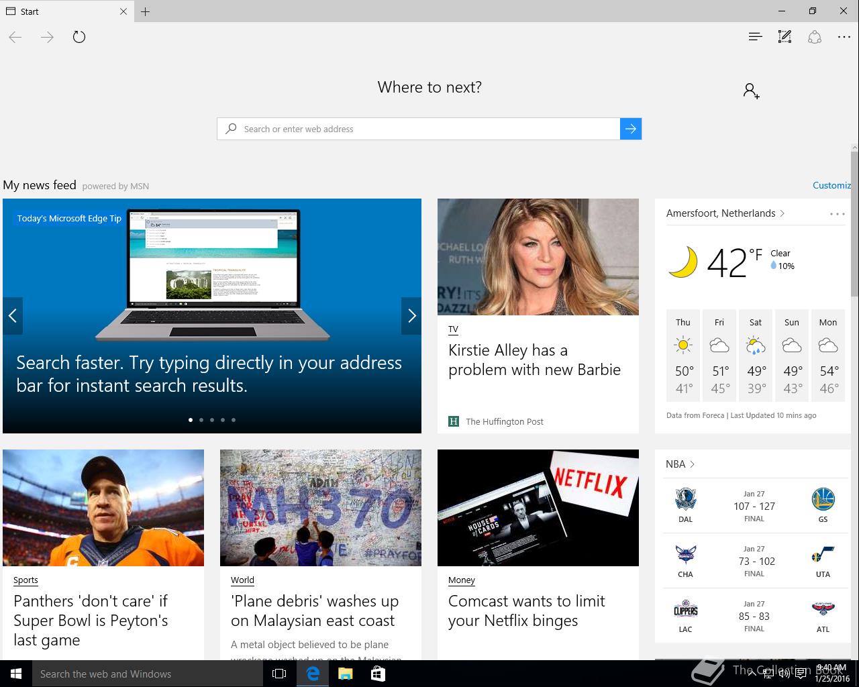Click the 107 - 127 final score
The width and height of the screenshot is (859, 687).
[x=754, y=507]
